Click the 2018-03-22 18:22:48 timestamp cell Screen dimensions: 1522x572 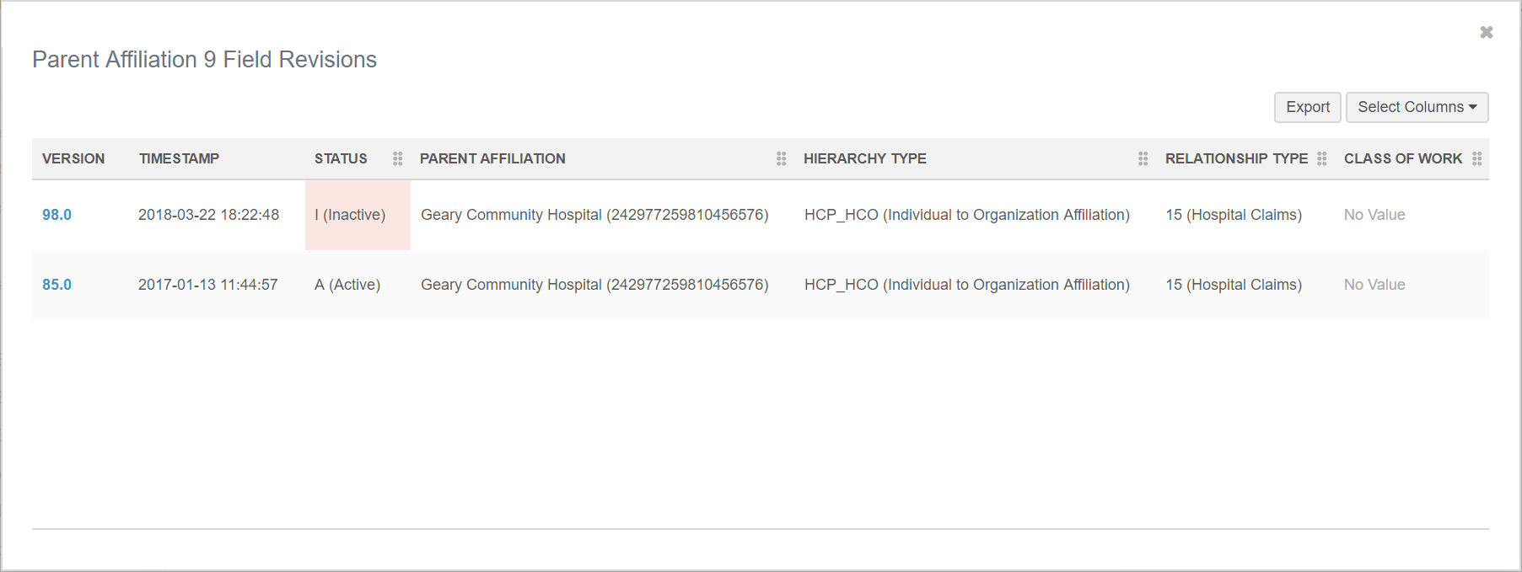tap(208, 215)
